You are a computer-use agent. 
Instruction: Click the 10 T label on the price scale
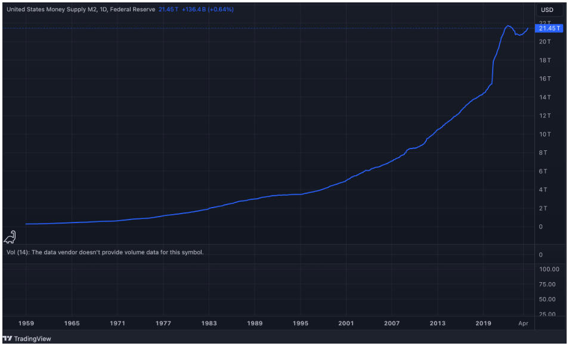pyautogui.click(x=545, y=134)
